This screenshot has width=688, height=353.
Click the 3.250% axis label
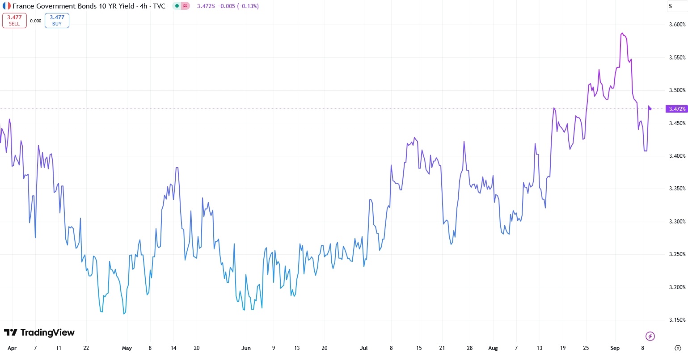[x=677, y=254]
